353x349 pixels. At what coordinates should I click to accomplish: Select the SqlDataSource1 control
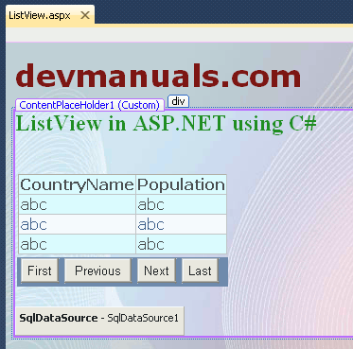point(99,321)
